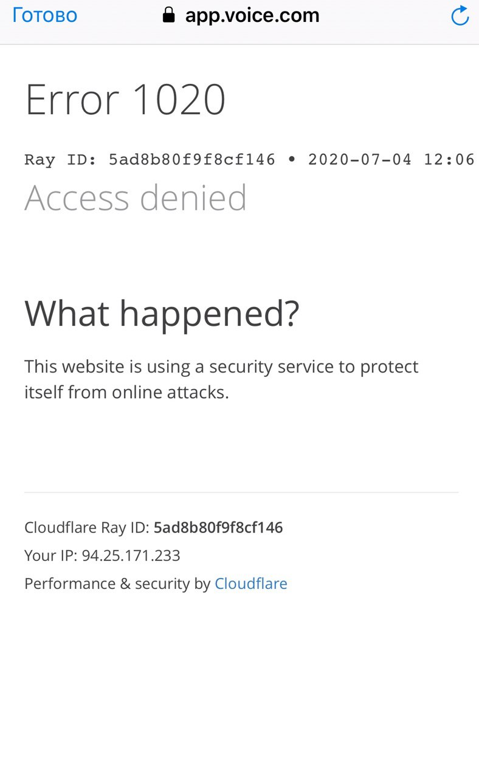479x778 pixels.
Task: Click the 2020-07-04 12:06 timestamp
Action: (391, 160)
